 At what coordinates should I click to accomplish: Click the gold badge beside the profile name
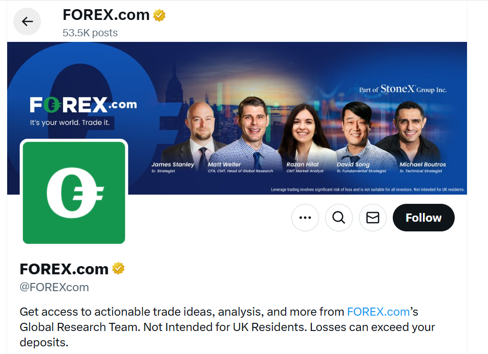click(118, 269)
